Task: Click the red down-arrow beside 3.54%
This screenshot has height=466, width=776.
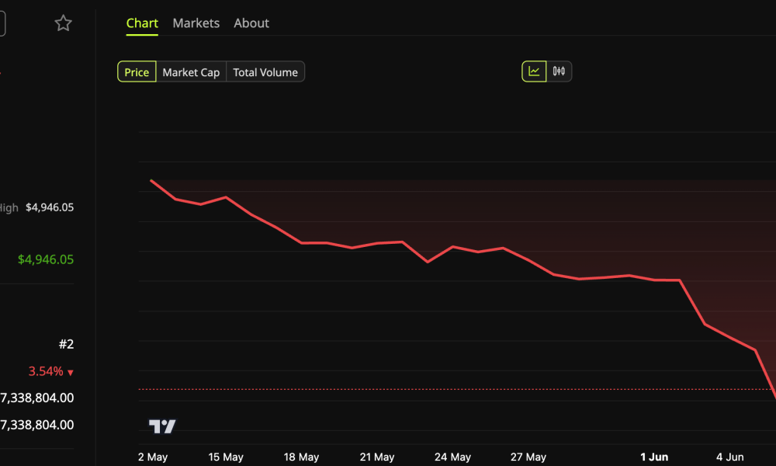Action: coord(71,372)
